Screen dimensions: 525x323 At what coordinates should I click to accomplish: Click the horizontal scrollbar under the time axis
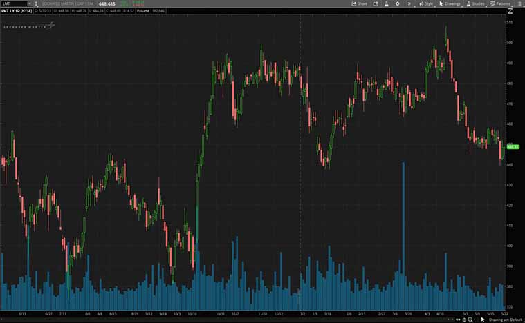pyautogui.click(x=224, y=320)
